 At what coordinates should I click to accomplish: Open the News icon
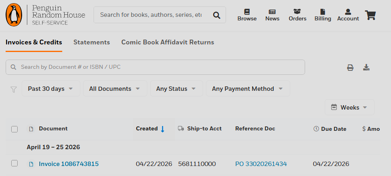coord(272,12)
